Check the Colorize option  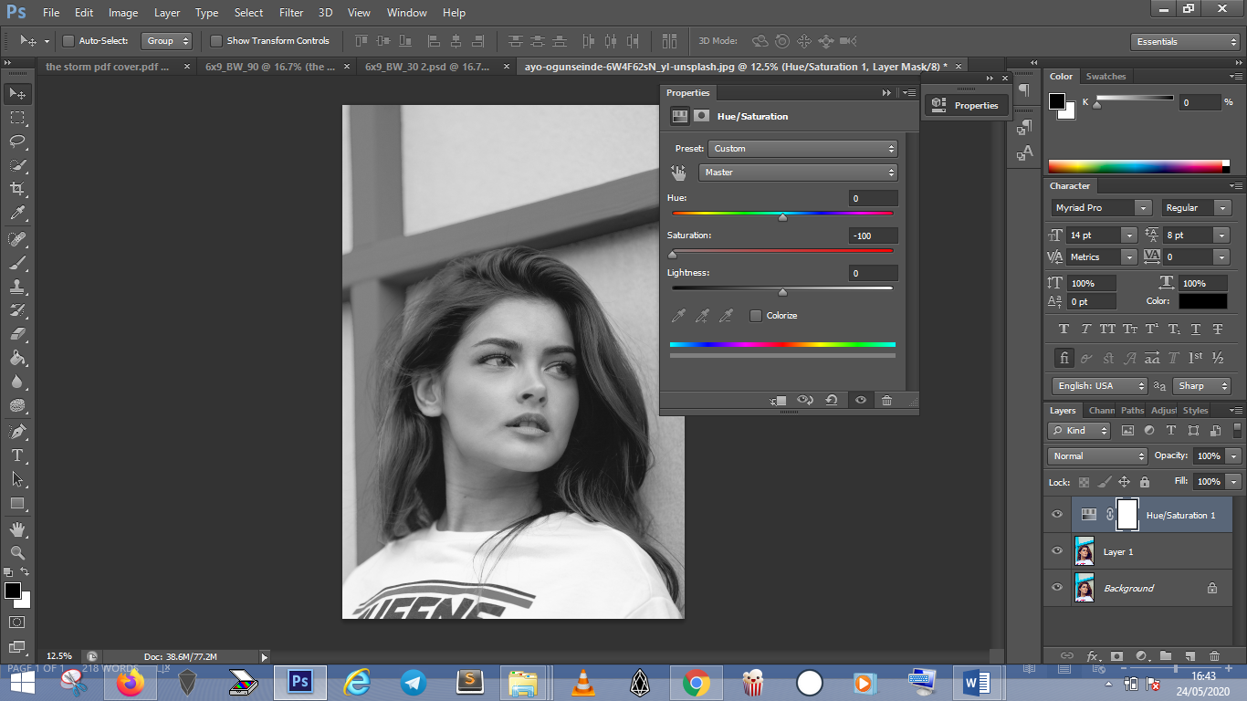coord(756,316)
